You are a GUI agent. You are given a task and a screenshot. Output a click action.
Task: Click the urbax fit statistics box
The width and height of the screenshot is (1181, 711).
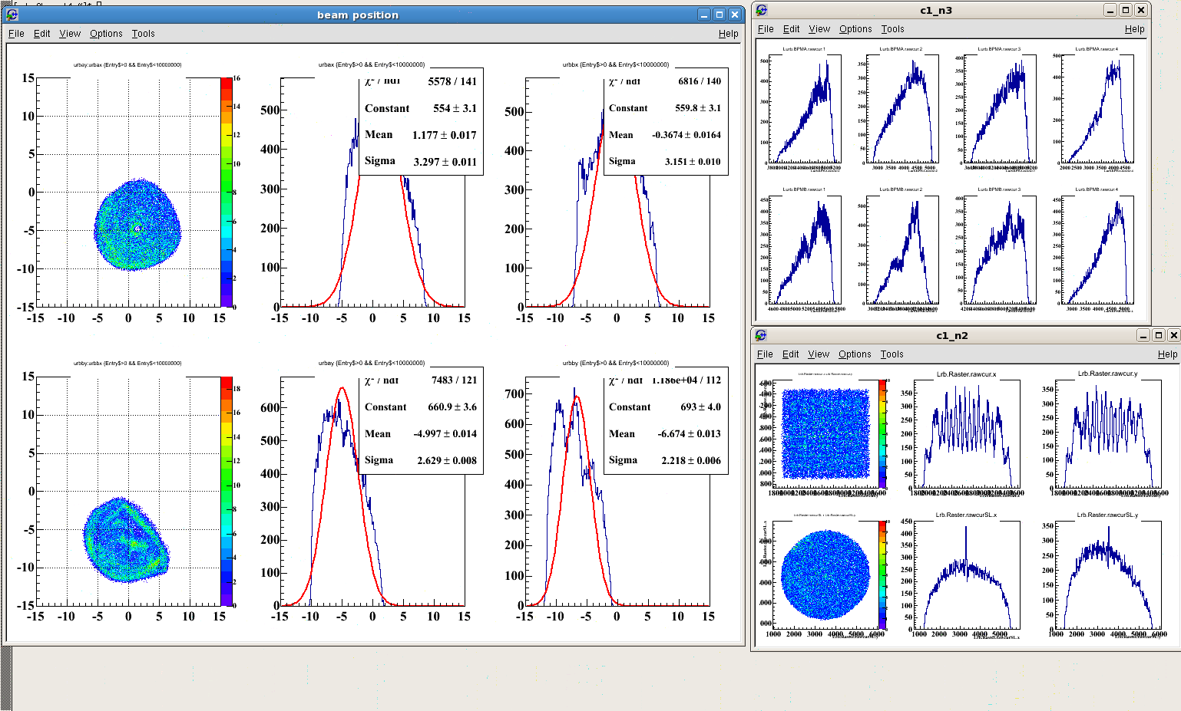coord(421,121)
